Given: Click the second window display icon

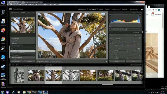Looking at the screenshot, I should coord(13,65).
